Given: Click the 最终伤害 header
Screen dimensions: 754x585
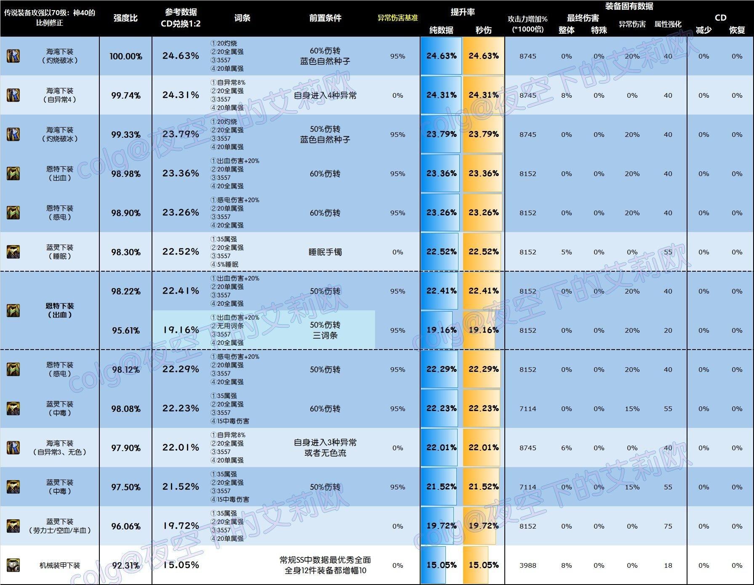Looking at the screenshot, I should coord(583,18).
